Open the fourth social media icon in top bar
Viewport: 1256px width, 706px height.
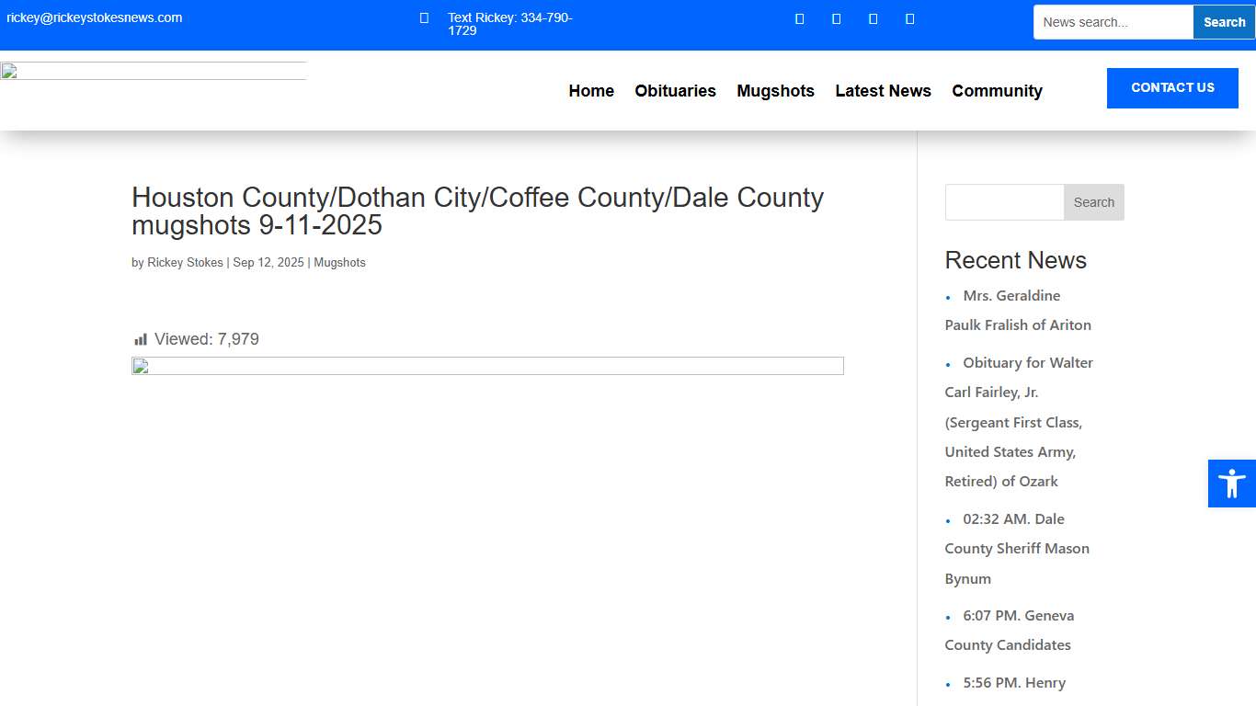coord(909,18)
